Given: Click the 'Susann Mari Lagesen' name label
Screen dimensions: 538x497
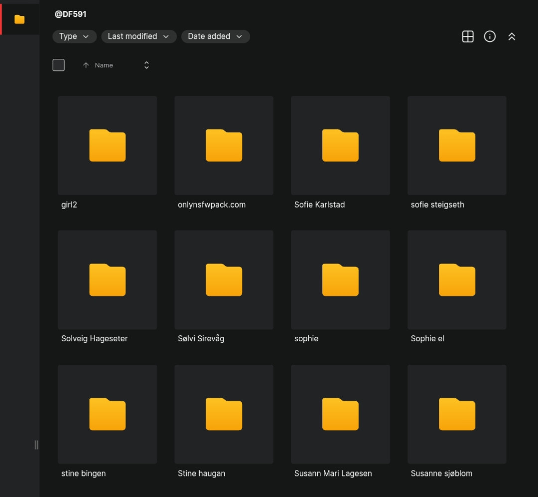Looking at the screenshot, I should pyautogui.click(x=333, y=473).
